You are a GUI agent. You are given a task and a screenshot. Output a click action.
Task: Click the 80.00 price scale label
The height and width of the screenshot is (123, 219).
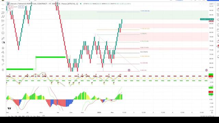pos(211,32)
